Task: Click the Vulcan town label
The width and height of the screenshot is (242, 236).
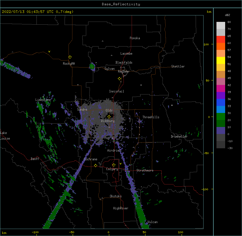Action: pyautogui.click(x=152, y=222)
